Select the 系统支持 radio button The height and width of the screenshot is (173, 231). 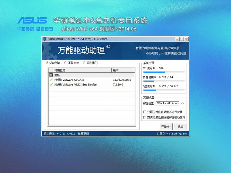[66, 63]
